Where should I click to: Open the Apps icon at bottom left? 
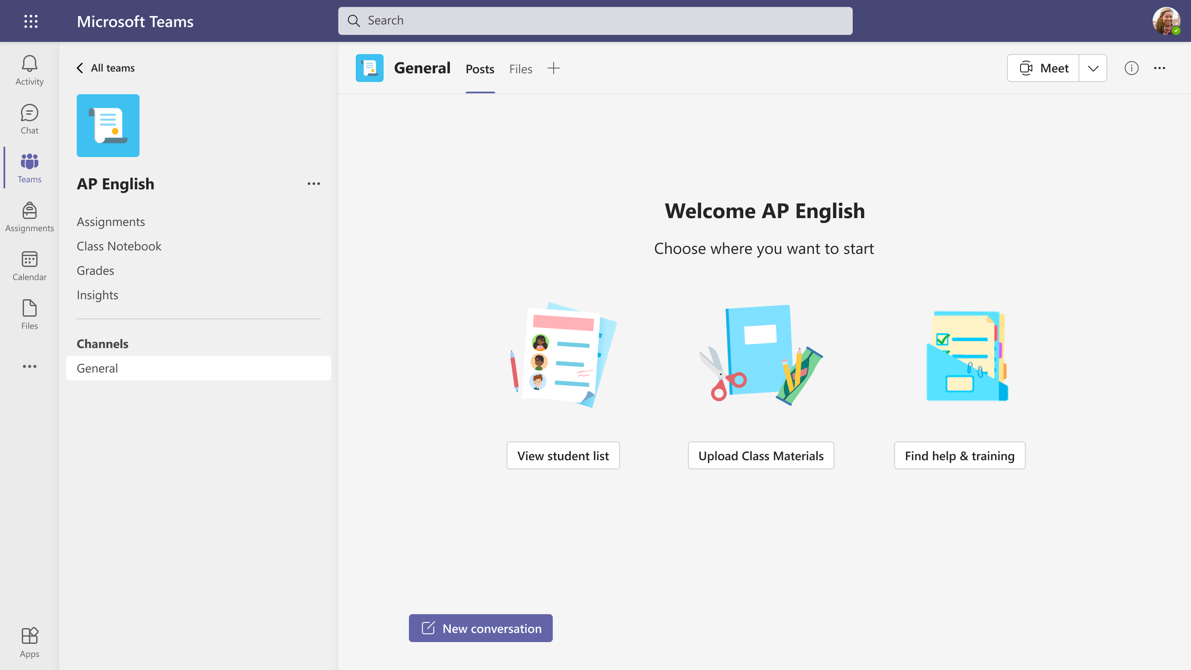pyautogui.click(x=29, y=642)
